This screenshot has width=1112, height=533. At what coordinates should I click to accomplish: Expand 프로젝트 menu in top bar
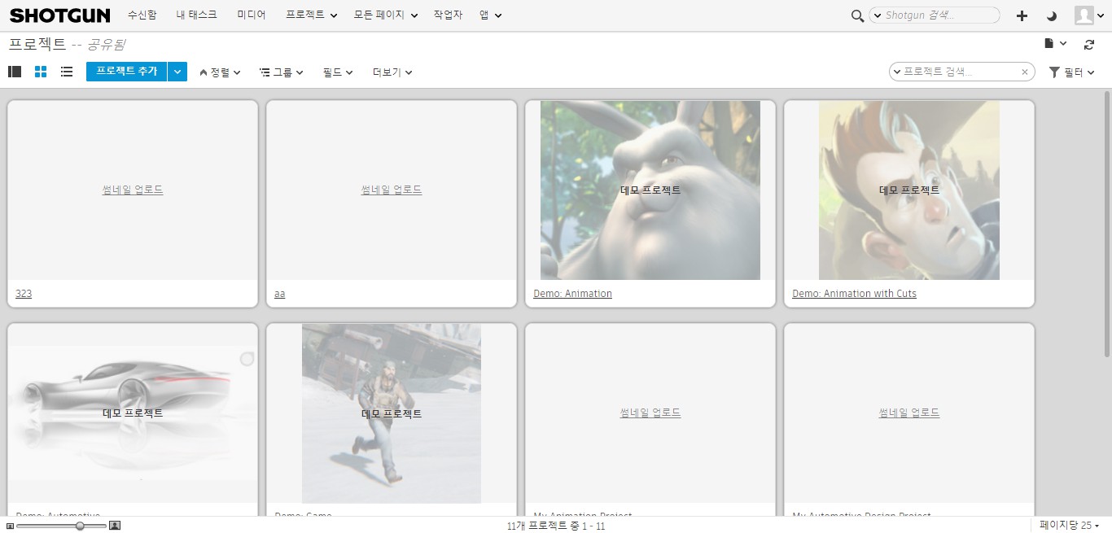click(312, 15)
